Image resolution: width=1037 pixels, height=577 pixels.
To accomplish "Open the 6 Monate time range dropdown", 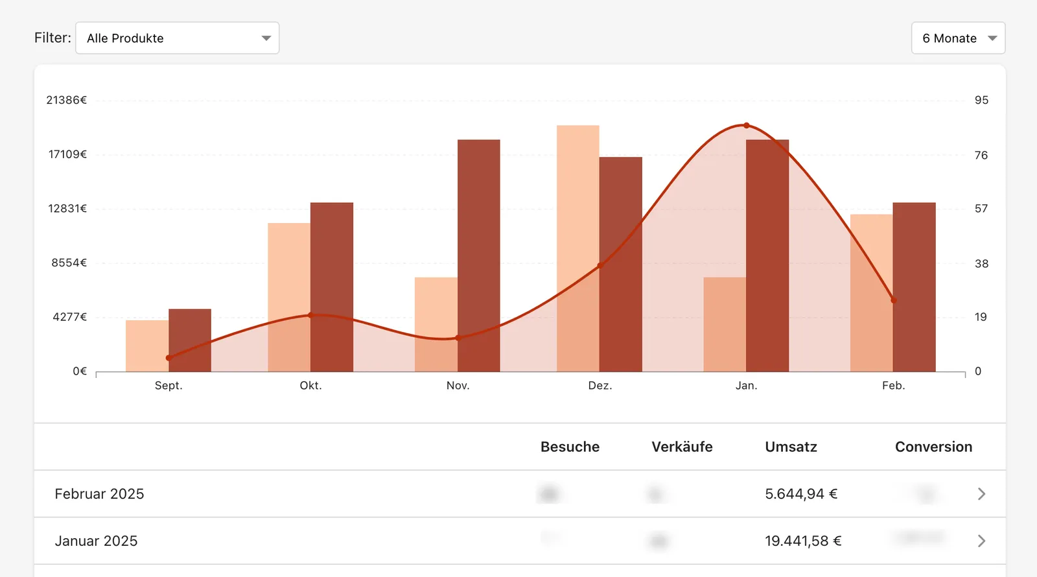I will coord(958,38).
